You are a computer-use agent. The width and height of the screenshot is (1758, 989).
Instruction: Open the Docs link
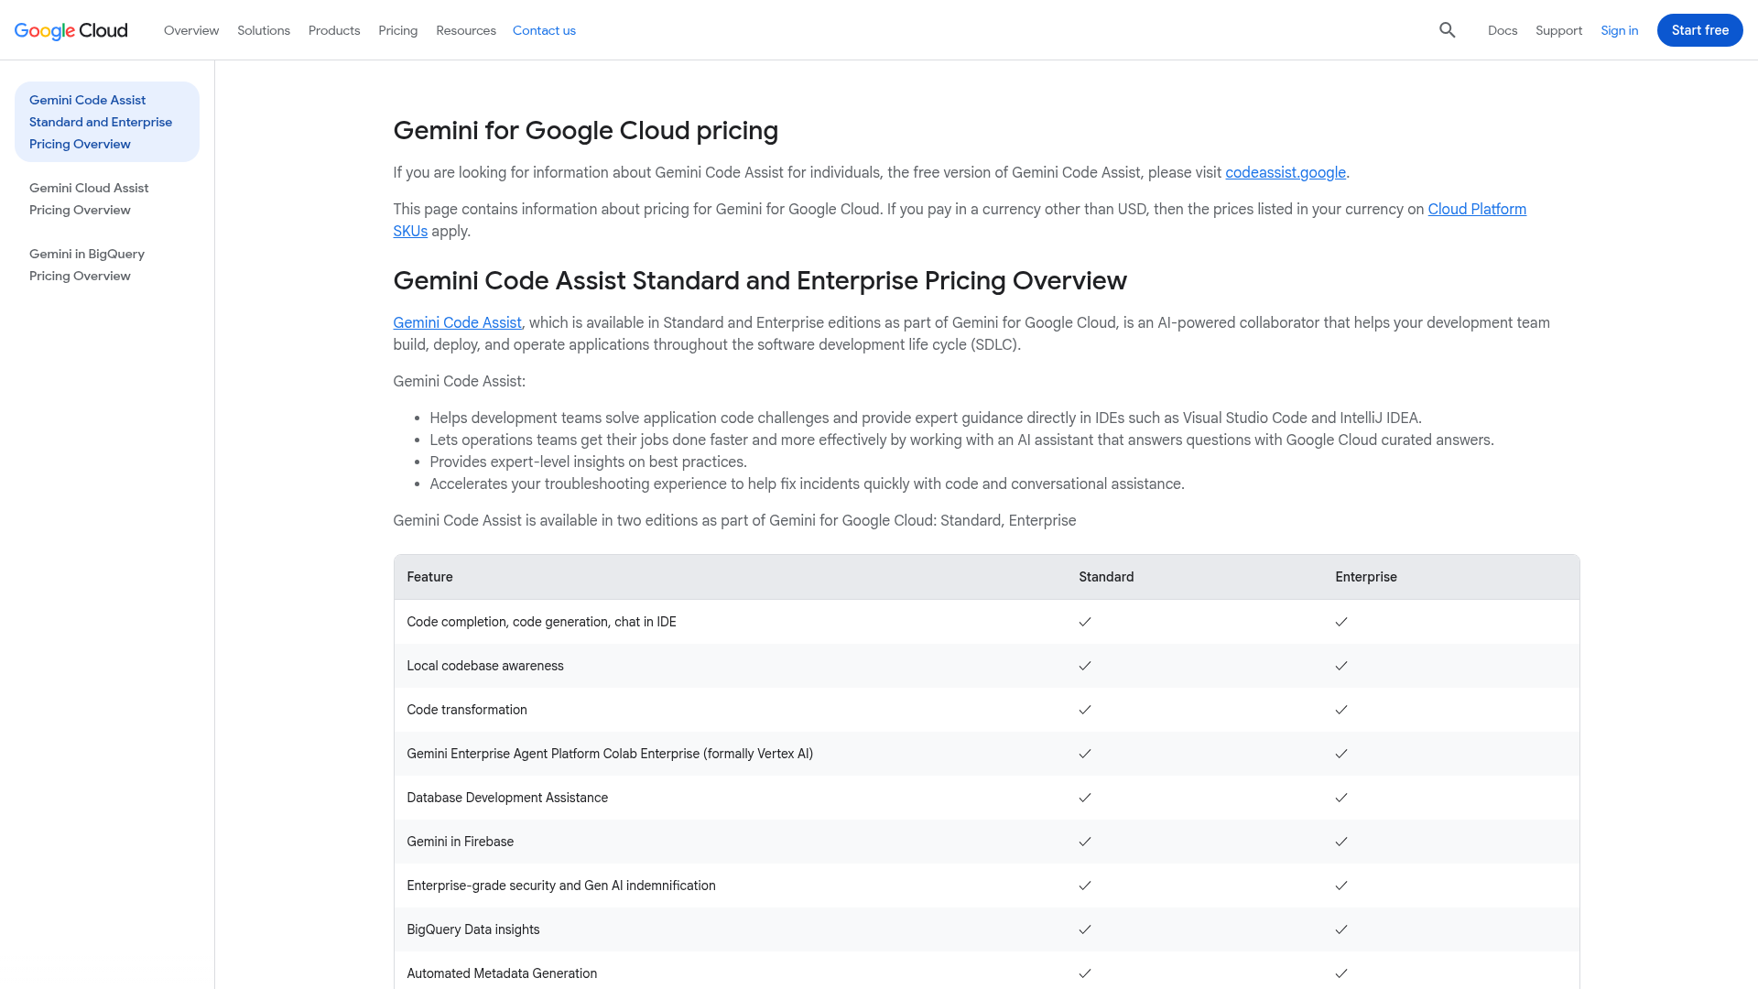1503,30
